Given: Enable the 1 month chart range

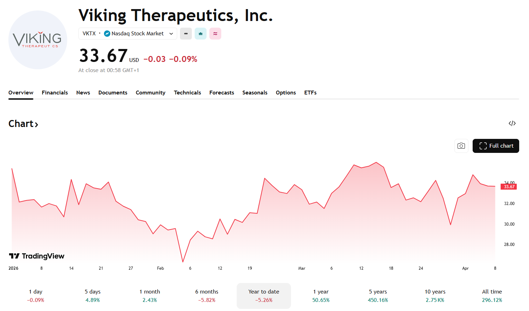Looking at the screenshot, I should tap(149, 296).
